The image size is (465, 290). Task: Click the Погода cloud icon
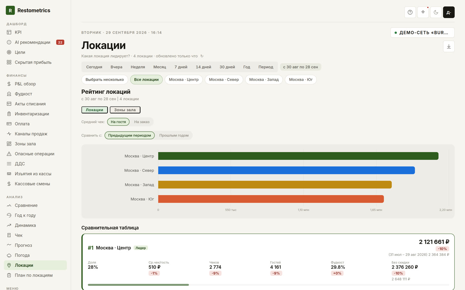click(x=9, y=255)
